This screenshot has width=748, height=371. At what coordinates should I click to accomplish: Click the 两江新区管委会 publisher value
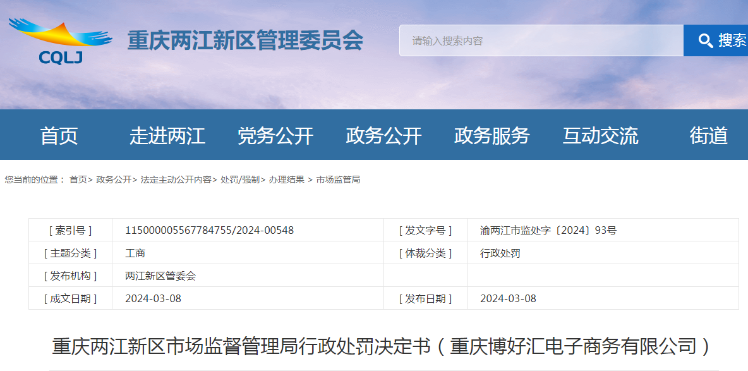[160, 276]
